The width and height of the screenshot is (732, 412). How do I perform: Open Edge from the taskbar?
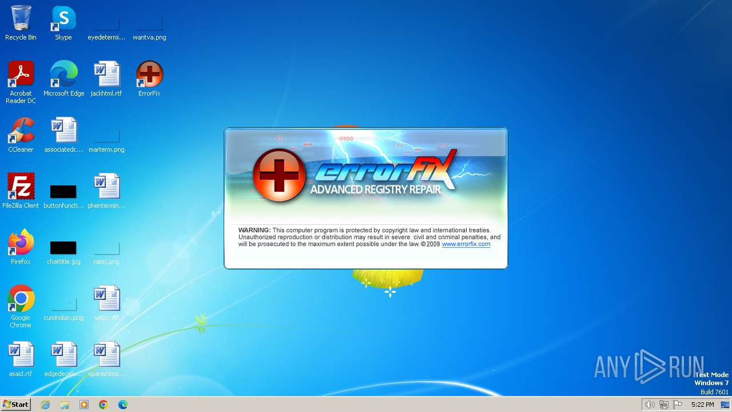[x=123, y=405]
